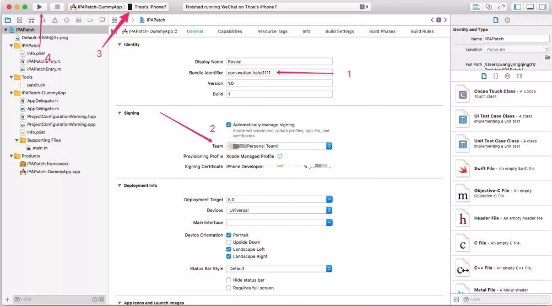Open the File inspector icon
The height and width of the screenshot is (306, 552).
coord(496,20)
